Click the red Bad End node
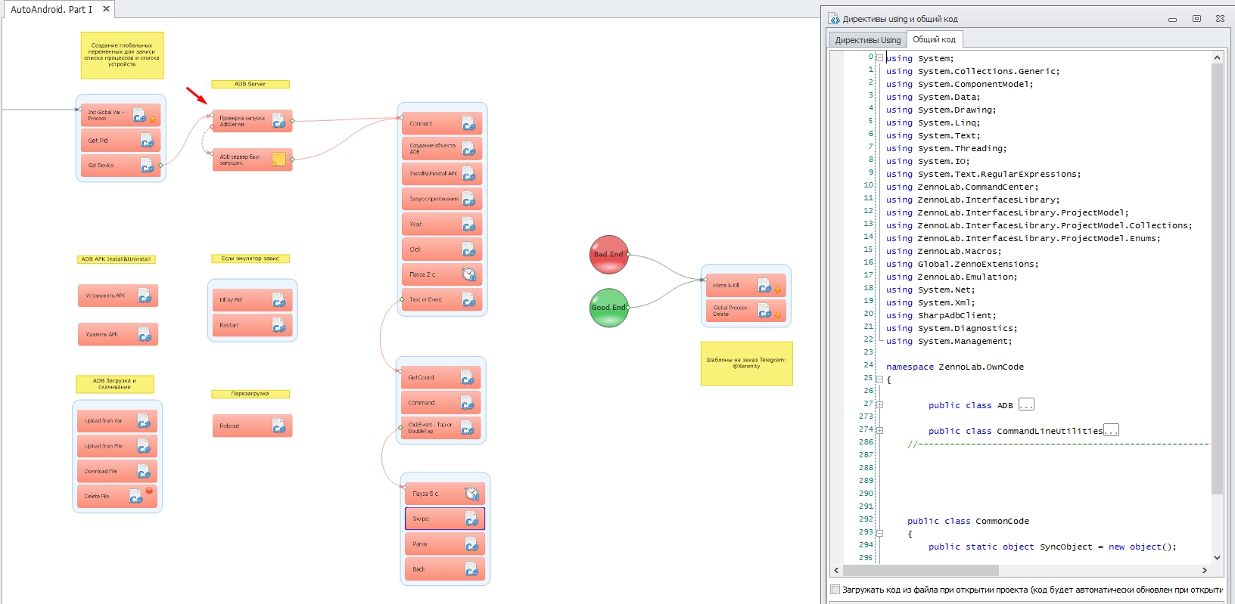 click(608, 254)
